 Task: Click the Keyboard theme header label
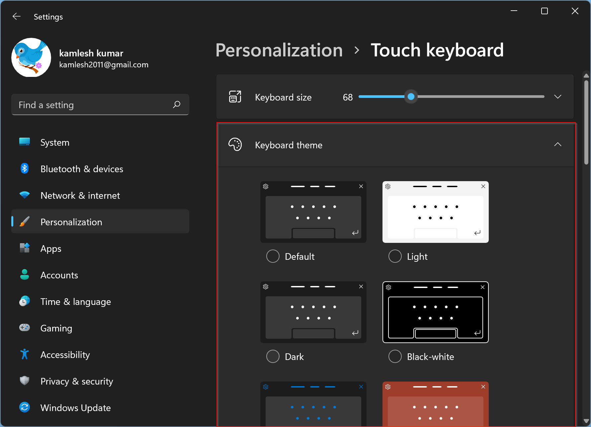pyautogui.click(x=289, y=145)
